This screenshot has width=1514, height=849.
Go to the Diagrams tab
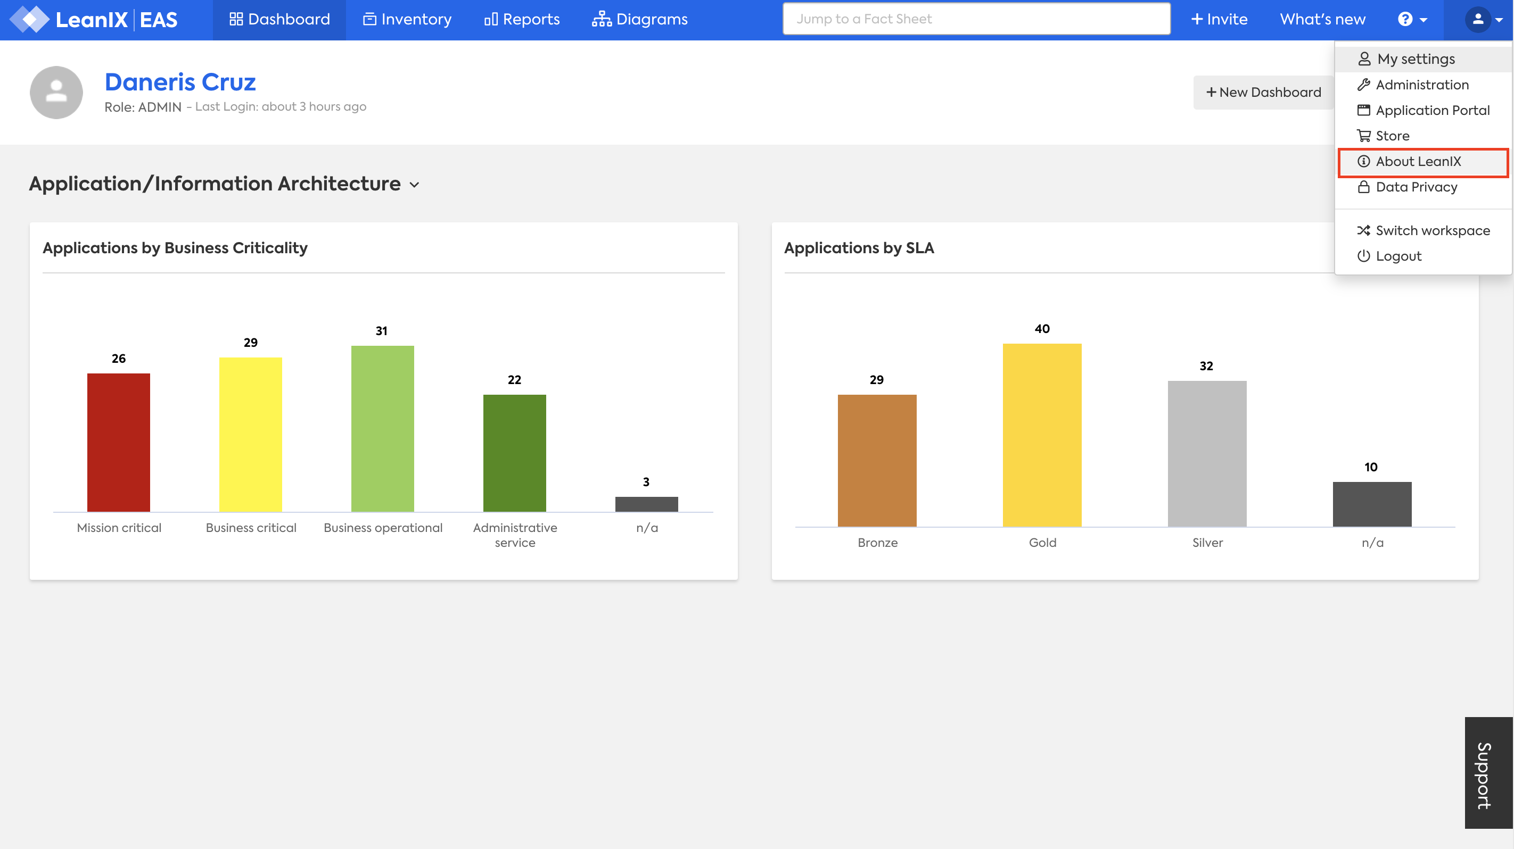tap(639, 19)
